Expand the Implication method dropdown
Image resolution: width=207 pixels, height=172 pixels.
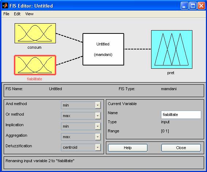coord(81,126)
